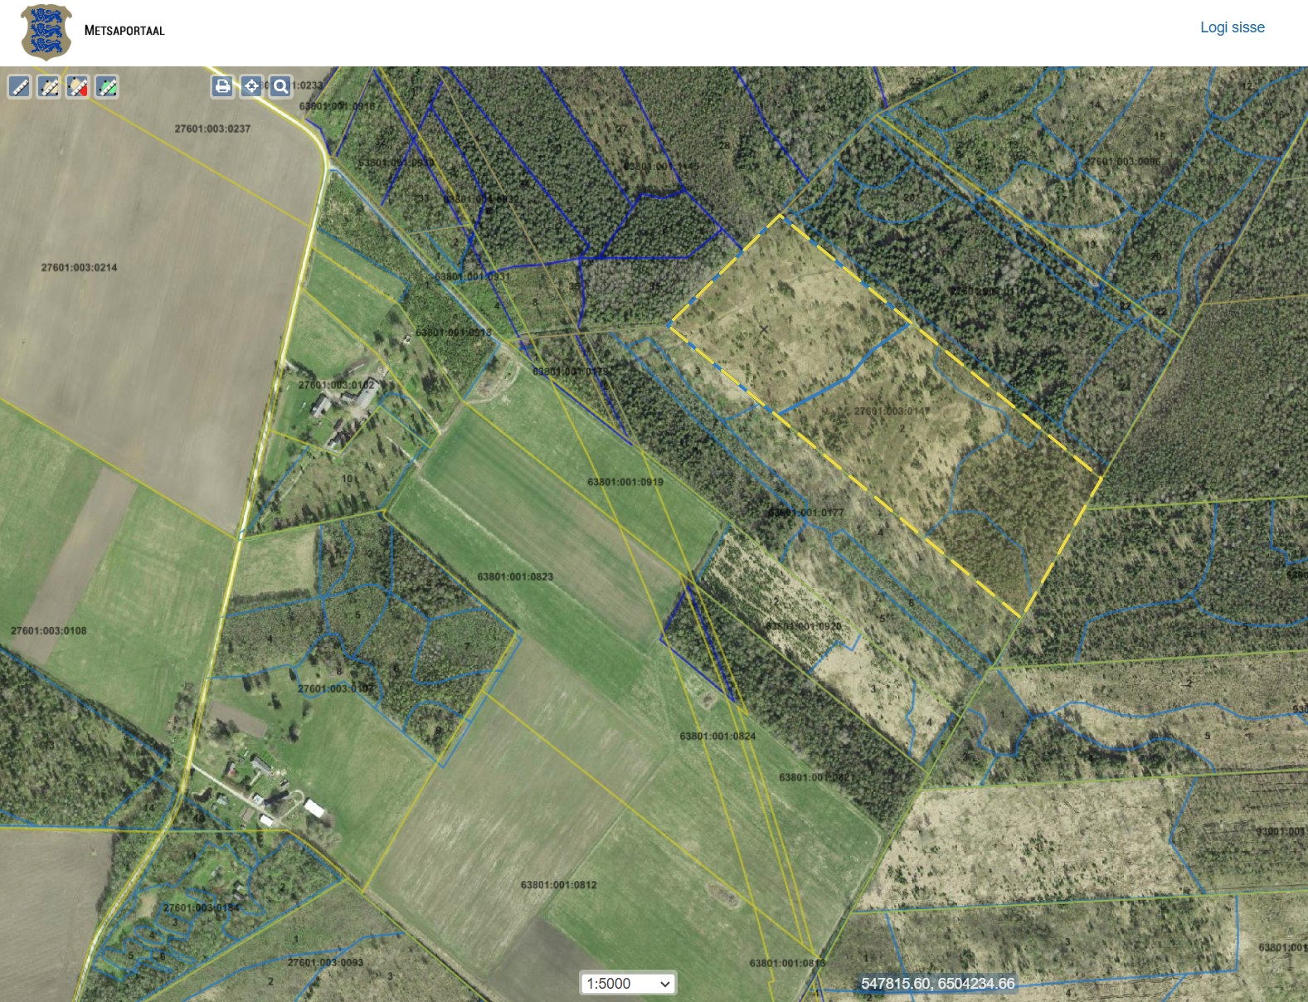Click parcel label 63801:001:0812 on map
Screen dimensions: 1308x1002
[x=558, y=885]
